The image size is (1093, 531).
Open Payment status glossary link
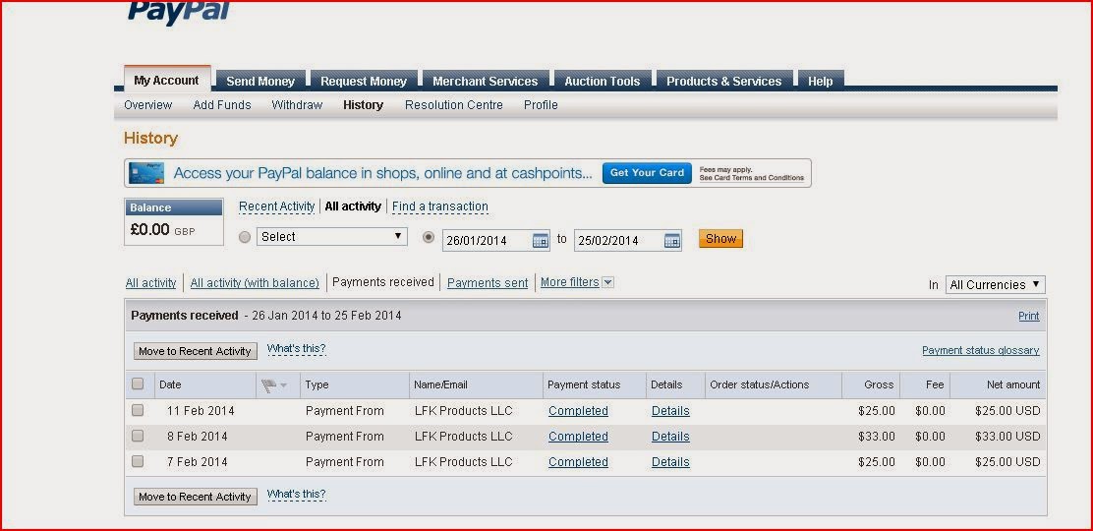980,350
